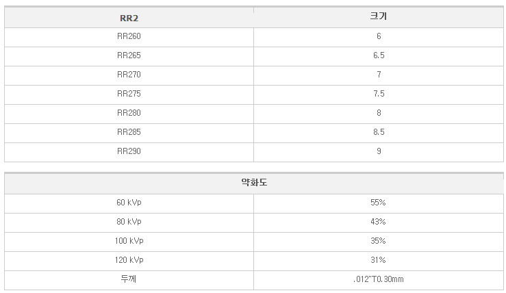The image size is (506, 293).
Task: Click the 두께 row label
Action: click(129, 279)
